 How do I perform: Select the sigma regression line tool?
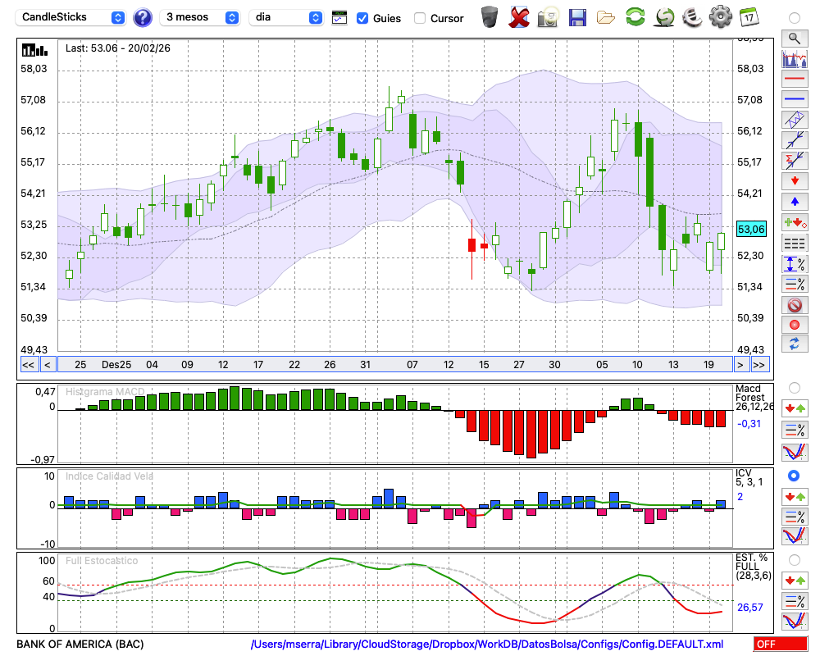[795, 160]
